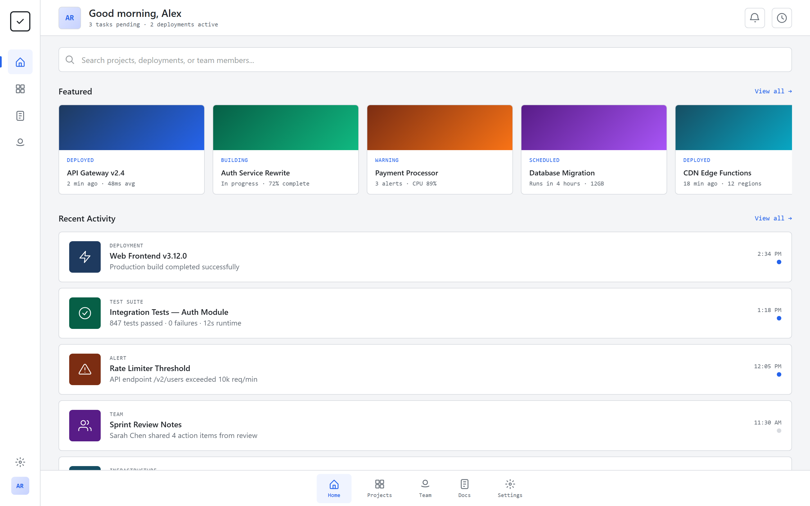Click the WARNING status label
Image resolution: width=810 pixels, height=506 pixels.
[x=387, y=160]
